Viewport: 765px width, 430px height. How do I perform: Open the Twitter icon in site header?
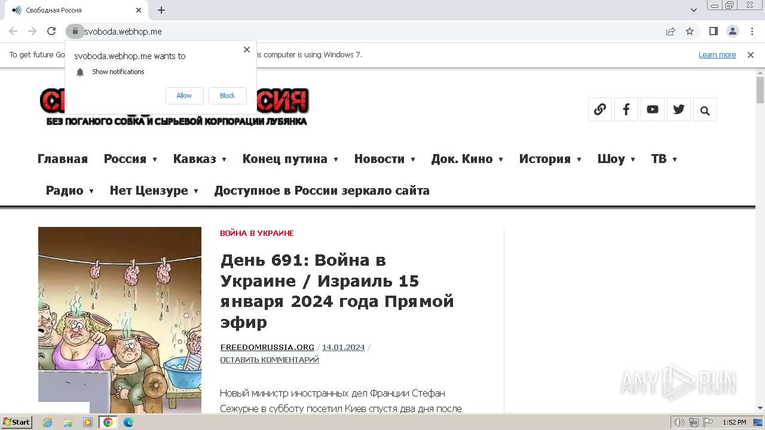[679, 109]
